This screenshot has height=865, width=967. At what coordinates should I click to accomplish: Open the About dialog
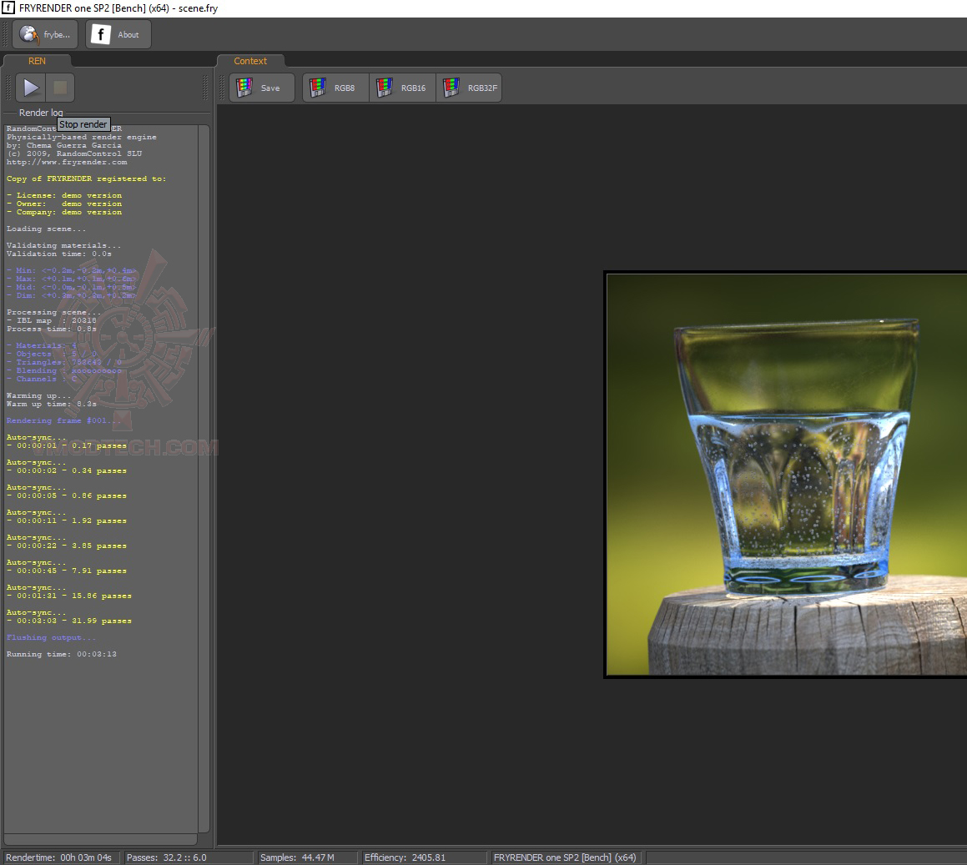[118, 35]
